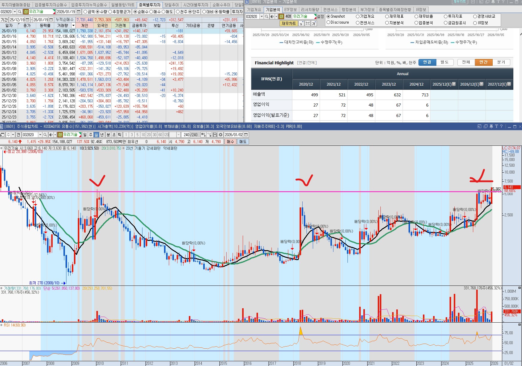
Task: Expand speaker dropdown arrow in chart toolbar
Action: (55, 135)
